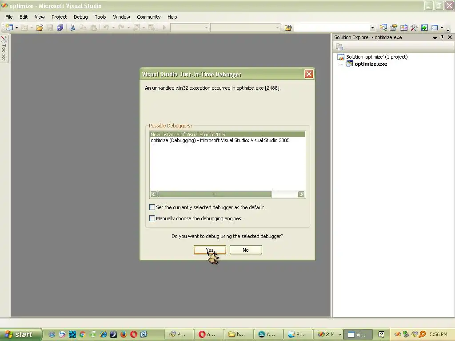Open the Toolbox icon with crossed tools

click(x=414, y=28)
